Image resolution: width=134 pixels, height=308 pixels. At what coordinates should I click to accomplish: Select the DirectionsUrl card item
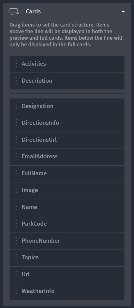coord(67,140)
